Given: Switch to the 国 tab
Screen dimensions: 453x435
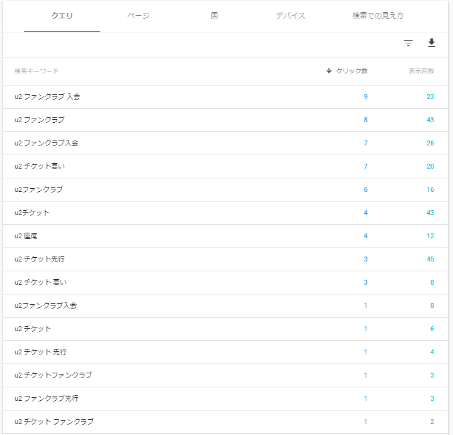Looking at the screenshot, I should (214, 16).
